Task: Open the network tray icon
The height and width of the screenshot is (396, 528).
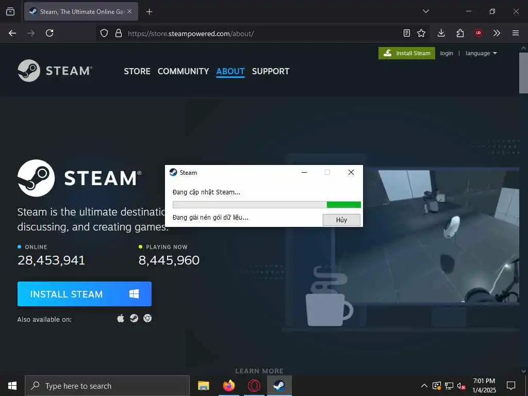Action: point(449,386)
